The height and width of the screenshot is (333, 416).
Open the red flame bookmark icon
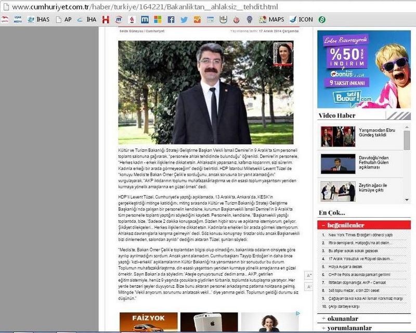[132, 19]
